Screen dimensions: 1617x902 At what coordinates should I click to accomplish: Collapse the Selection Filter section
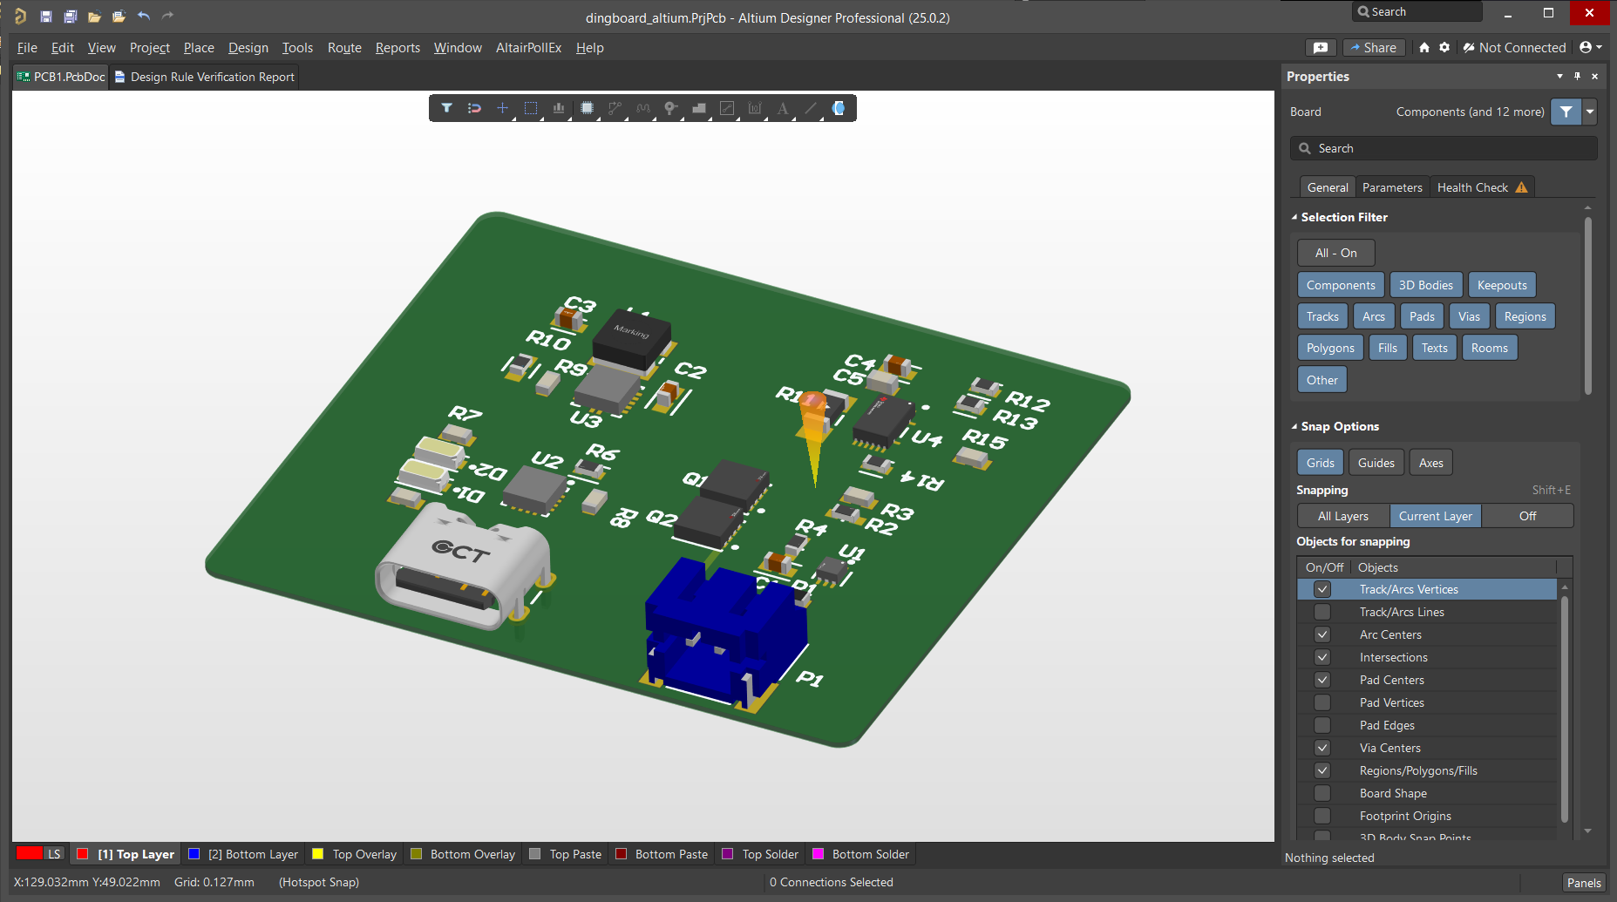(x=1294, y=217)
